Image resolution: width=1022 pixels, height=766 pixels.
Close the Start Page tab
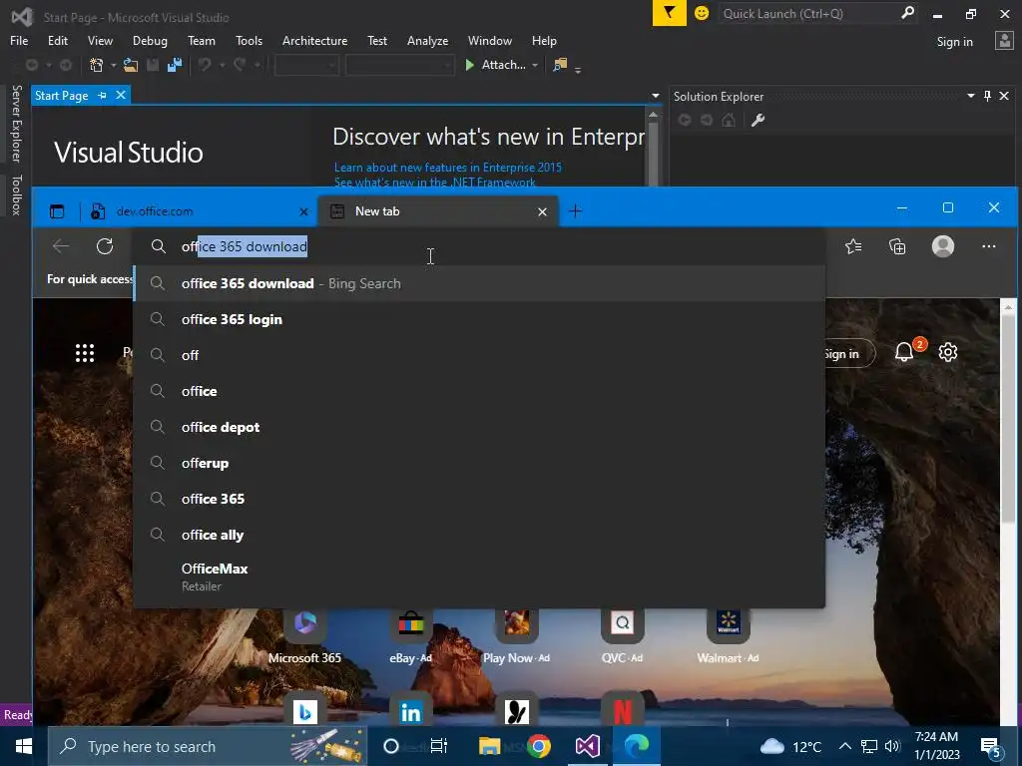[x=121, y=95]
